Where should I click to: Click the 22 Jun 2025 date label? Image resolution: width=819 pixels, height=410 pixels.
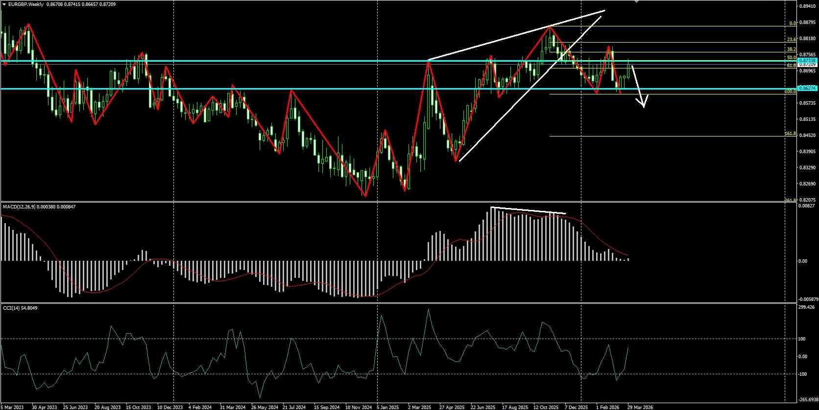[483, 407]
